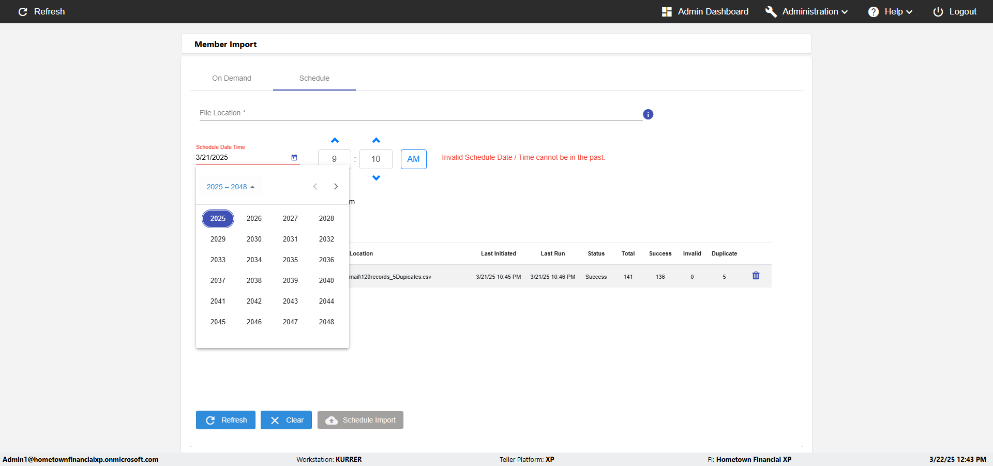Viewport: 993px width, 466px height.
Task: Open the Help dropdown menu
Action: (x=890, y=11)
